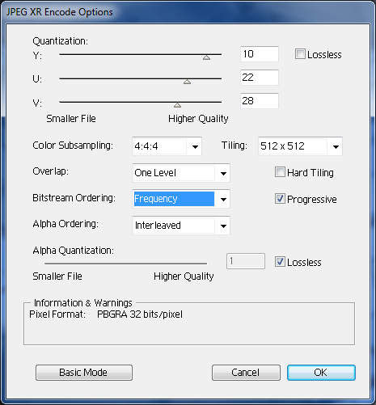376x405 pixels.
Task: Click the V value field showing 28
Action: (x=260, y=101)
